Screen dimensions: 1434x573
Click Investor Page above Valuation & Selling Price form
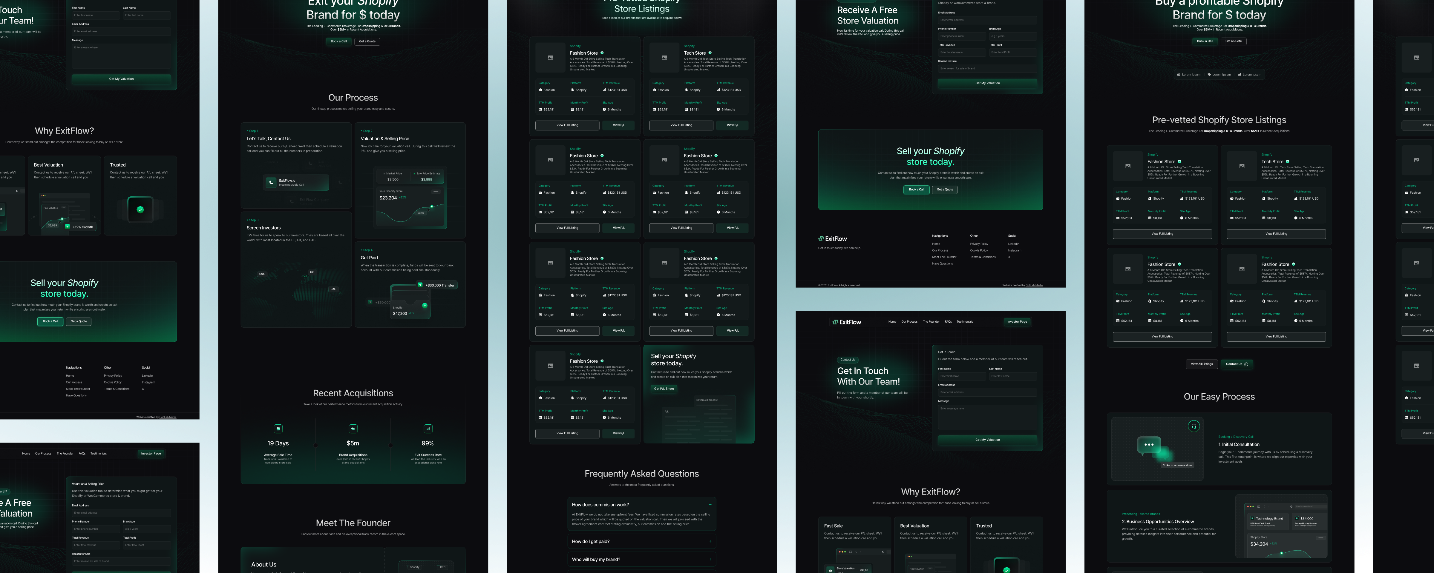click(151, 453)
